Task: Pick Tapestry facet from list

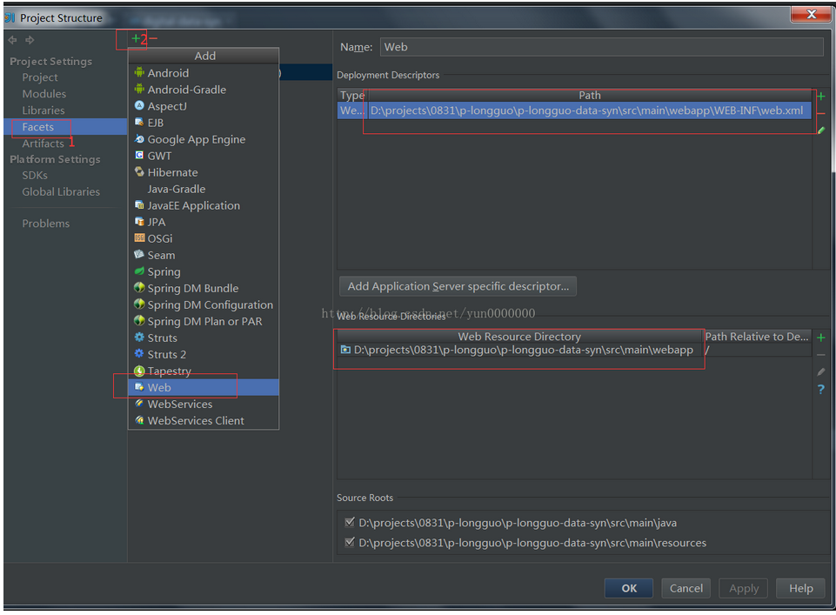Action: click(x=204, y=371)
